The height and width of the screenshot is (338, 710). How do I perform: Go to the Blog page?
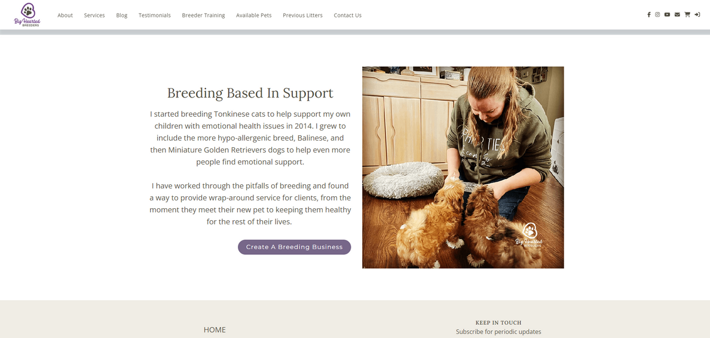pyautogui.click(x=122, y=16)
